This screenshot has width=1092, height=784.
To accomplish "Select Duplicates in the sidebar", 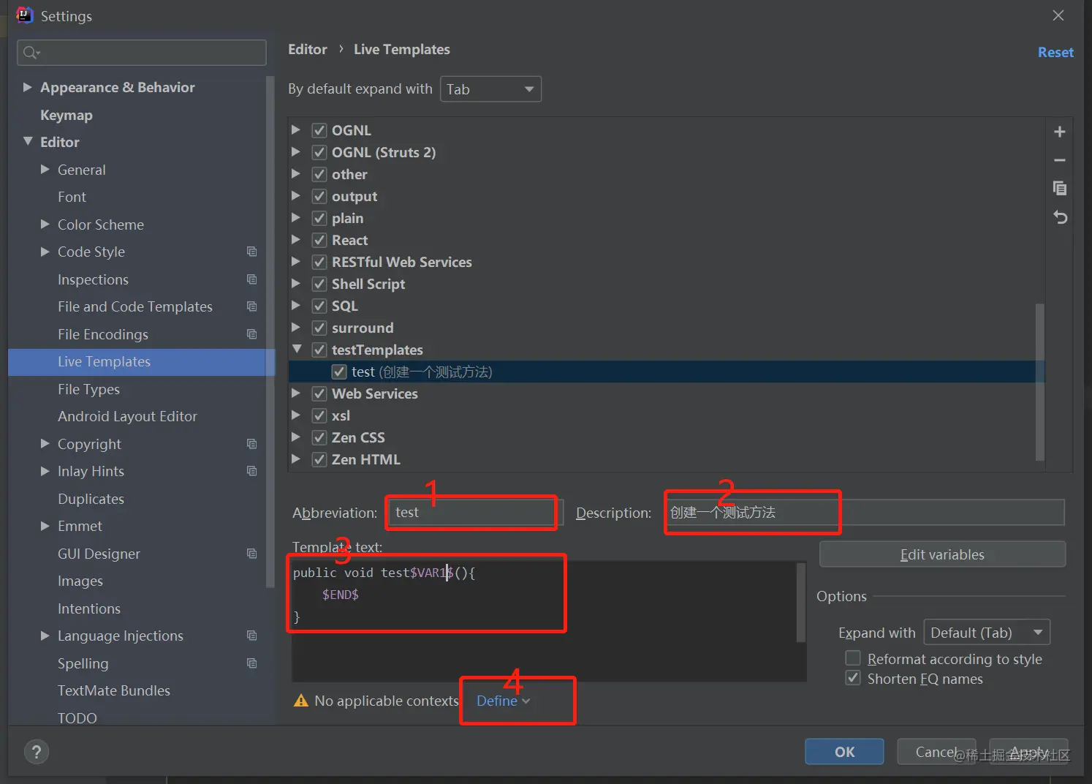I will pyautogui.click(x=91, y=499).
